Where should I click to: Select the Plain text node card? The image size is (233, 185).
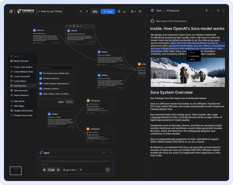tap(46, 36)
